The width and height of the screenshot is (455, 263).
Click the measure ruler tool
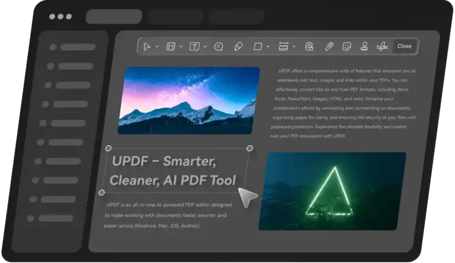(x=283, y=46)
